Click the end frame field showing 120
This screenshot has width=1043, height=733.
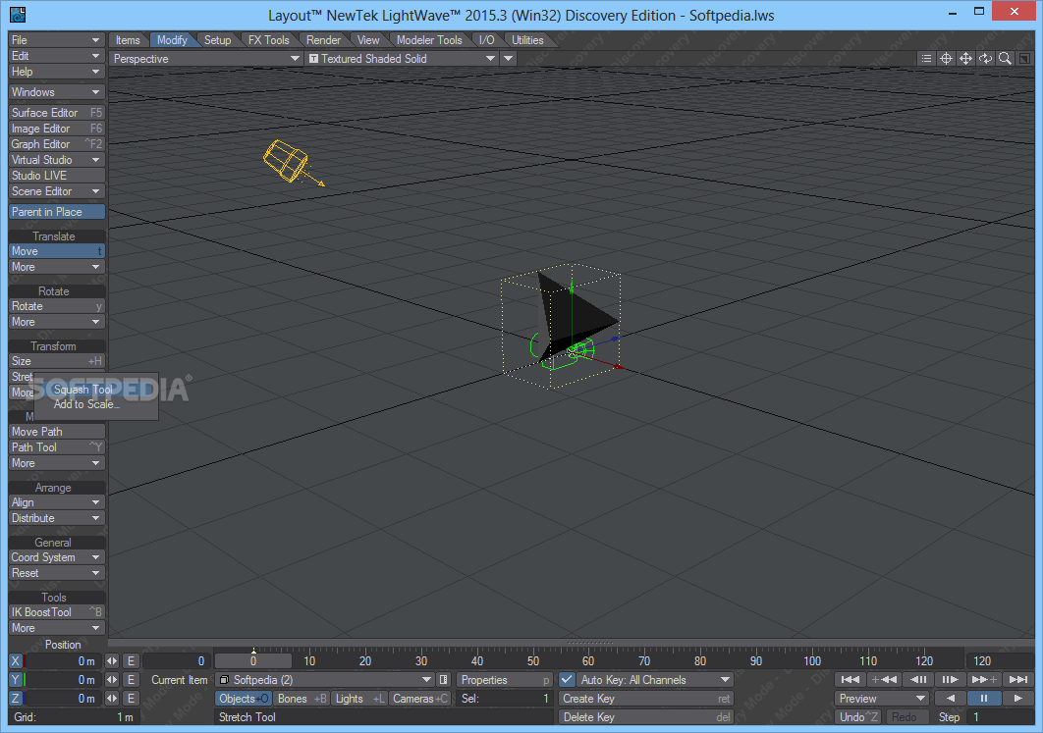point(1000,661)
